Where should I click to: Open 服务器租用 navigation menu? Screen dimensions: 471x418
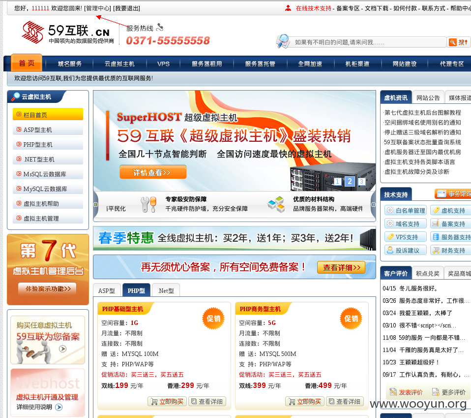click(x=207, y=64)
